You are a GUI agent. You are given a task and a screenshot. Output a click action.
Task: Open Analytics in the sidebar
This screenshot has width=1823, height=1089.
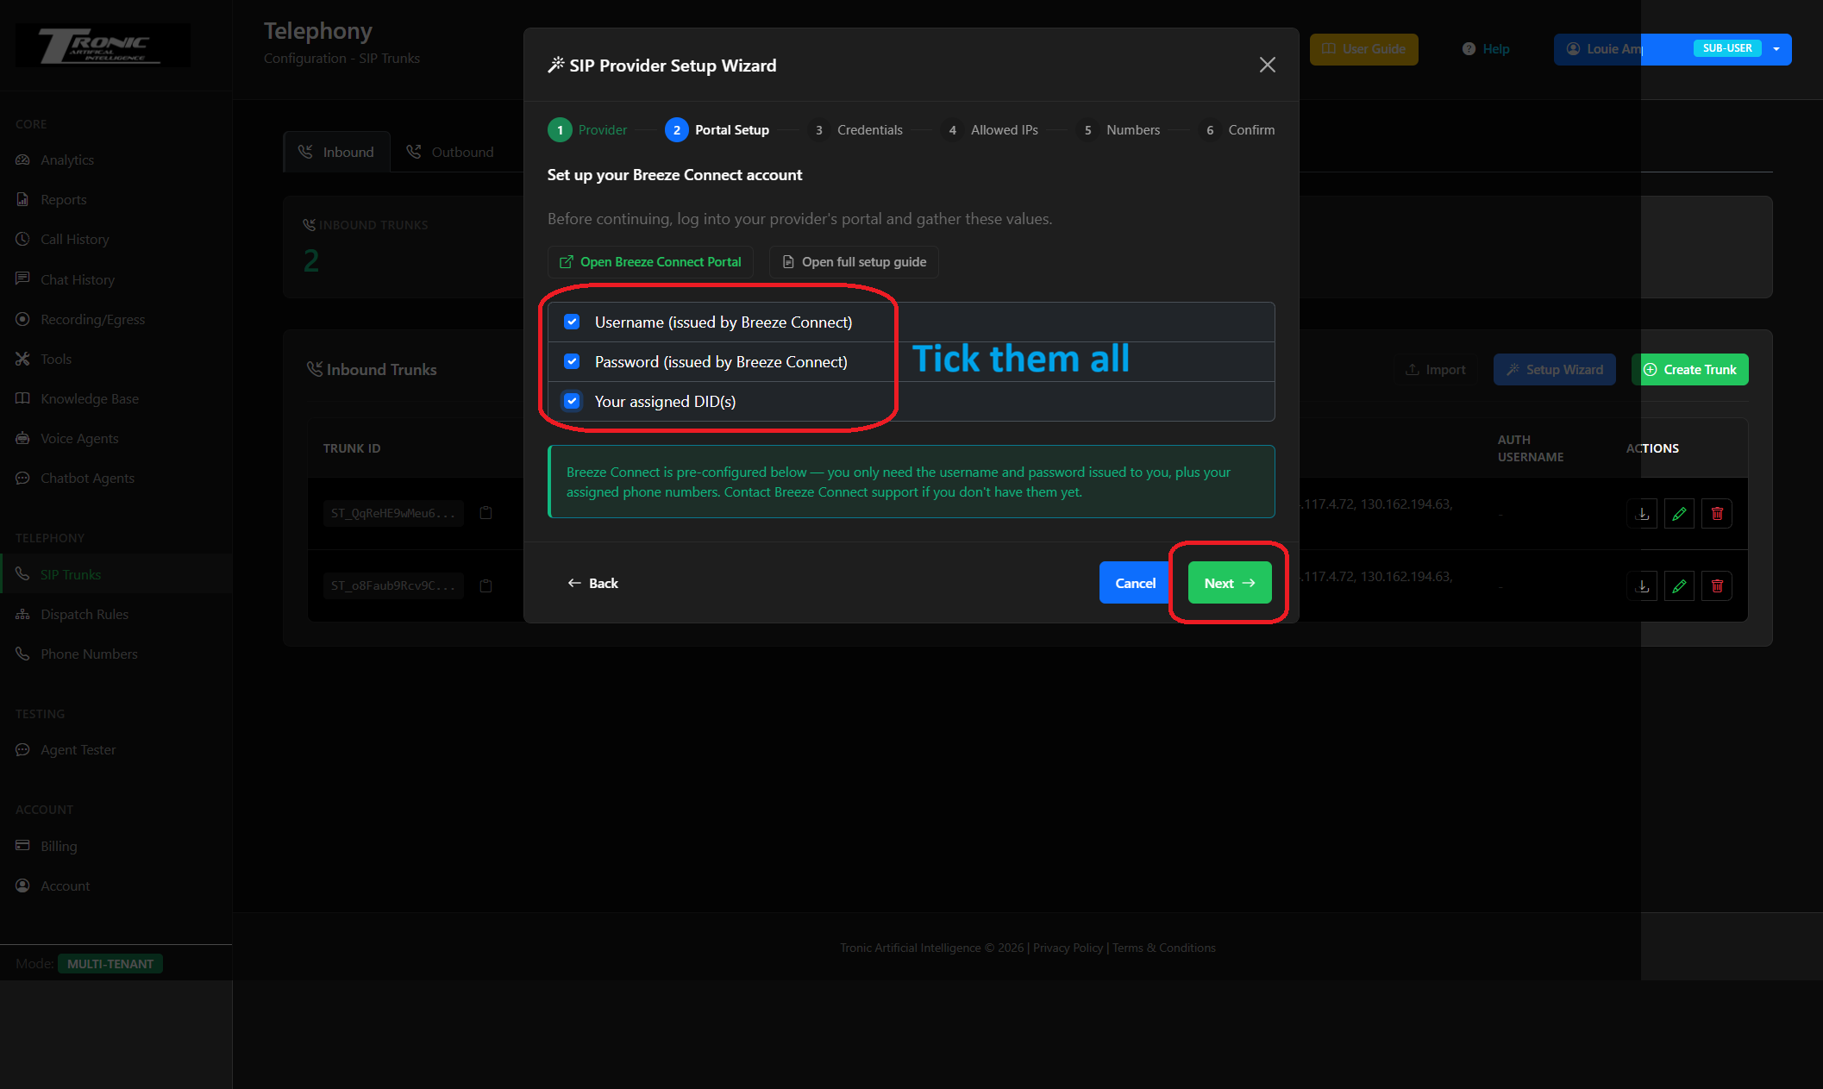tap(67, 160)
